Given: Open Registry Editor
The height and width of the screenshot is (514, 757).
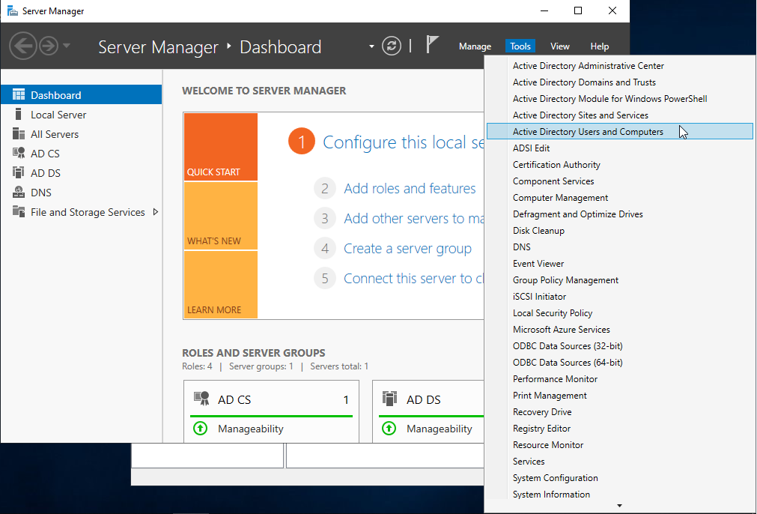Looking at the screenshot, I should 619,428.
